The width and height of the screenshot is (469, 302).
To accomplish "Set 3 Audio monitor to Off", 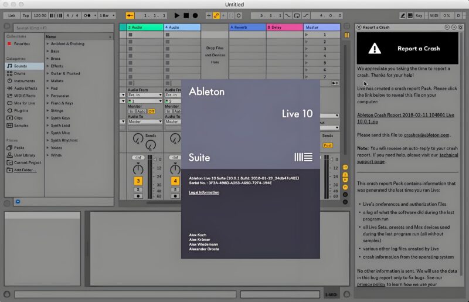I will [151, 111].
